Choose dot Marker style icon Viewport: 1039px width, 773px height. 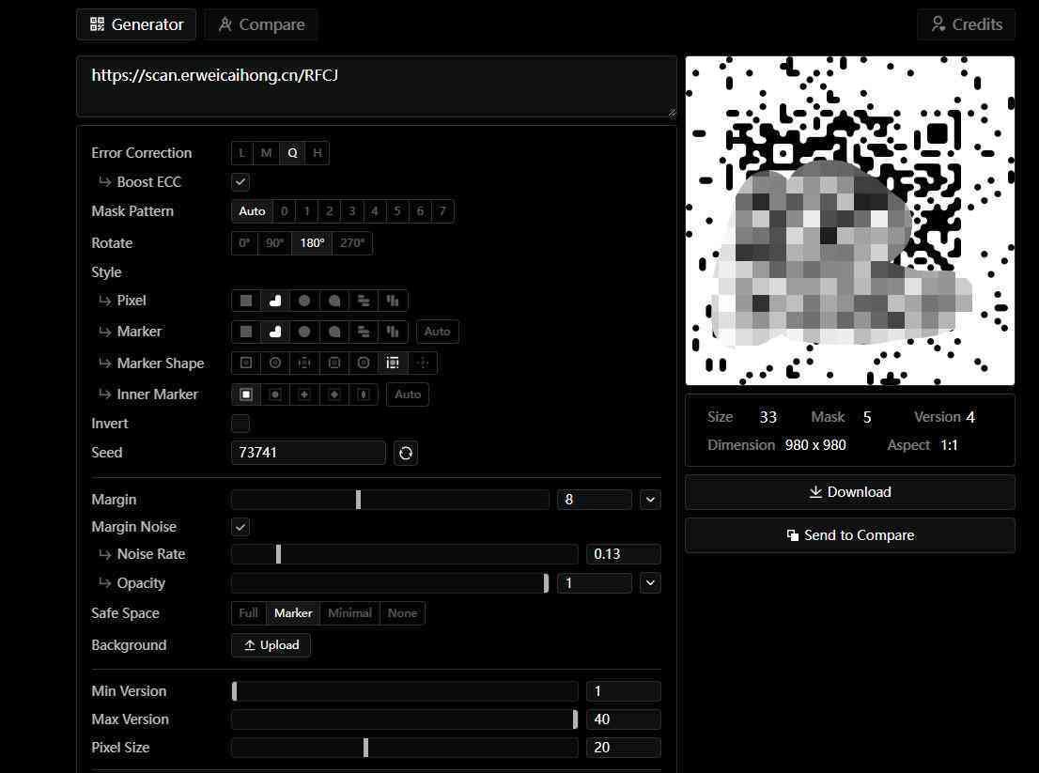(x=304, y=332)
